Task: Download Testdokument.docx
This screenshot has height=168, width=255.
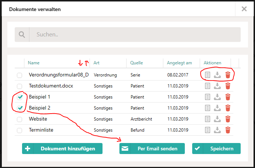Action: click(217, 86)
